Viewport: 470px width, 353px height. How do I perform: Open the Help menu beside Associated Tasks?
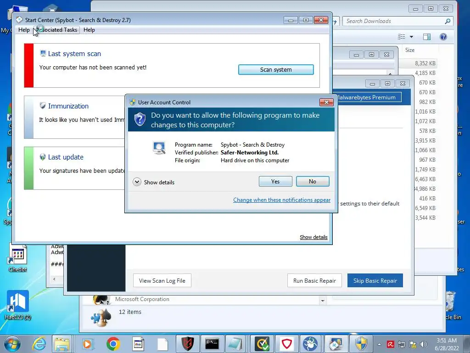coord(89,30)
